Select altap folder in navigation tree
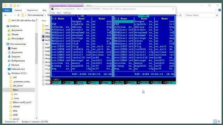The width and height of the screenshot is (223, 125). pyautogui.click(x=15, y=111)
